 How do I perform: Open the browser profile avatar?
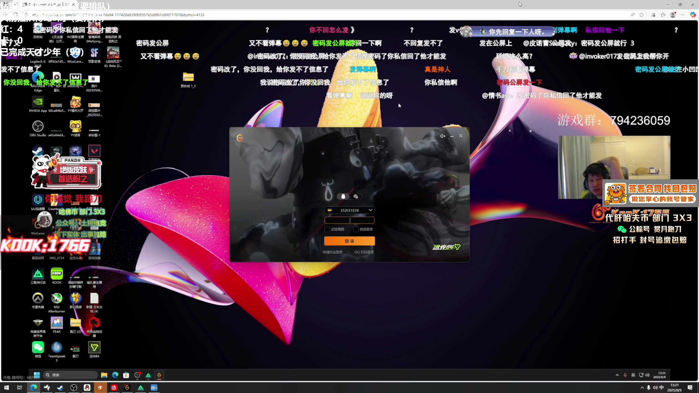point(673,15)
